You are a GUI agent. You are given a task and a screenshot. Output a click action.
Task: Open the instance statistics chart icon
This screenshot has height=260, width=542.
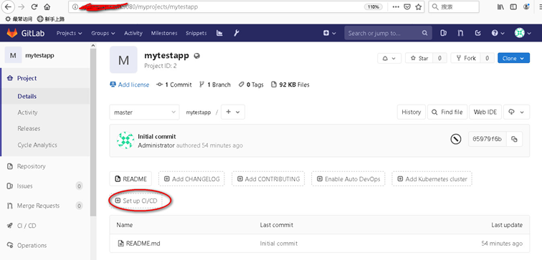point(219,33)
